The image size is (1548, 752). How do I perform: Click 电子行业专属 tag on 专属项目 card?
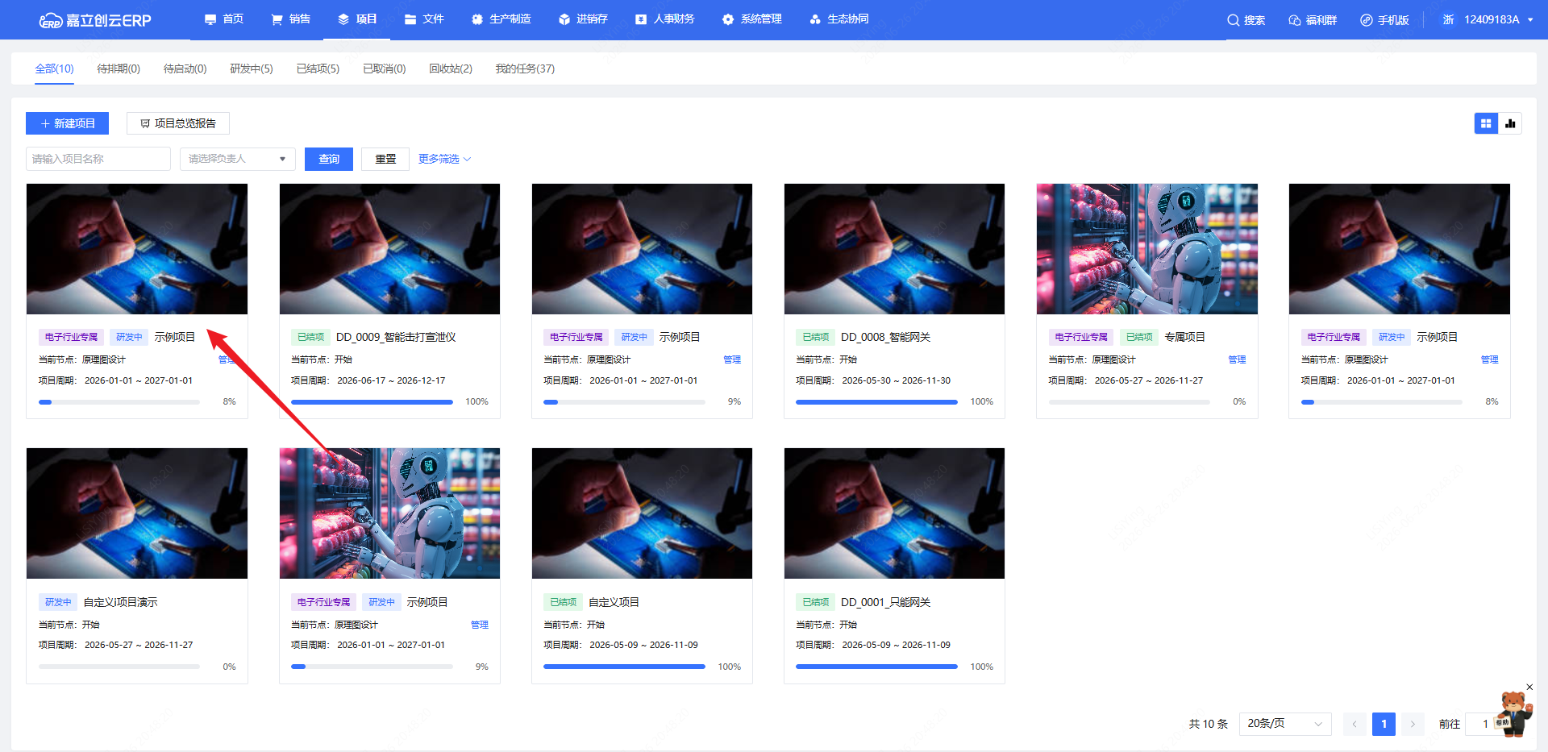pos(1081,337)
